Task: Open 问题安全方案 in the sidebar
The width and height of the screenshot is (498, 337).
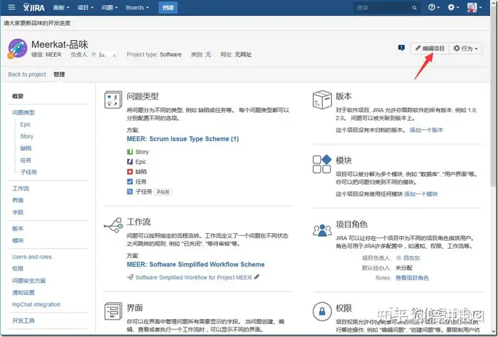Action: pyautogui.click(x=29, y=281)
